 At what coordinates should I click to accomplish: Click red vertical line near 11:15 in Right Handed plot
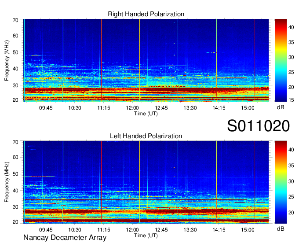point(101,60)
